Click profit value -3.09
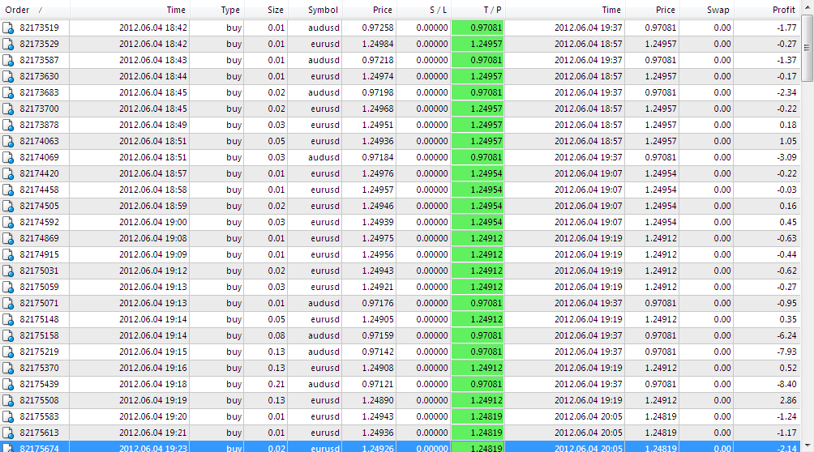814x452 pixels. (786, 157)
